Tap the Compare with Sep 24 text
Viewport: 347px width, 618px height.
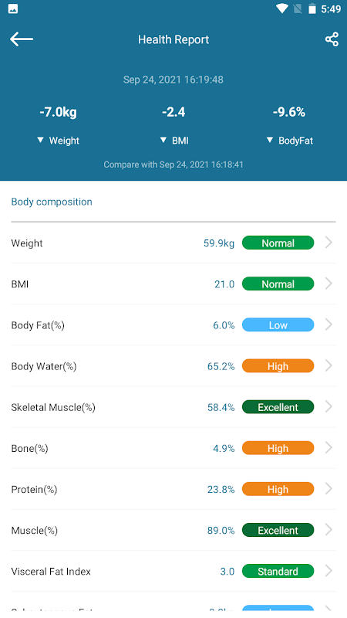click(173, 165)
